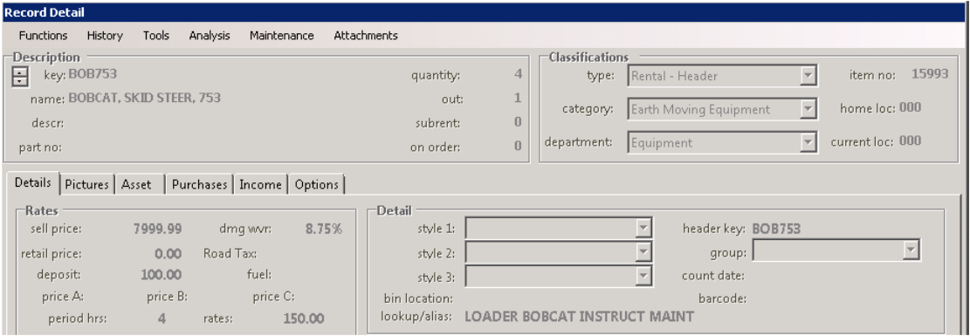The image size is (970, 336).
Task: Click the retail price value 0.00
Action: pyautogui.click(x=169, y=254)
